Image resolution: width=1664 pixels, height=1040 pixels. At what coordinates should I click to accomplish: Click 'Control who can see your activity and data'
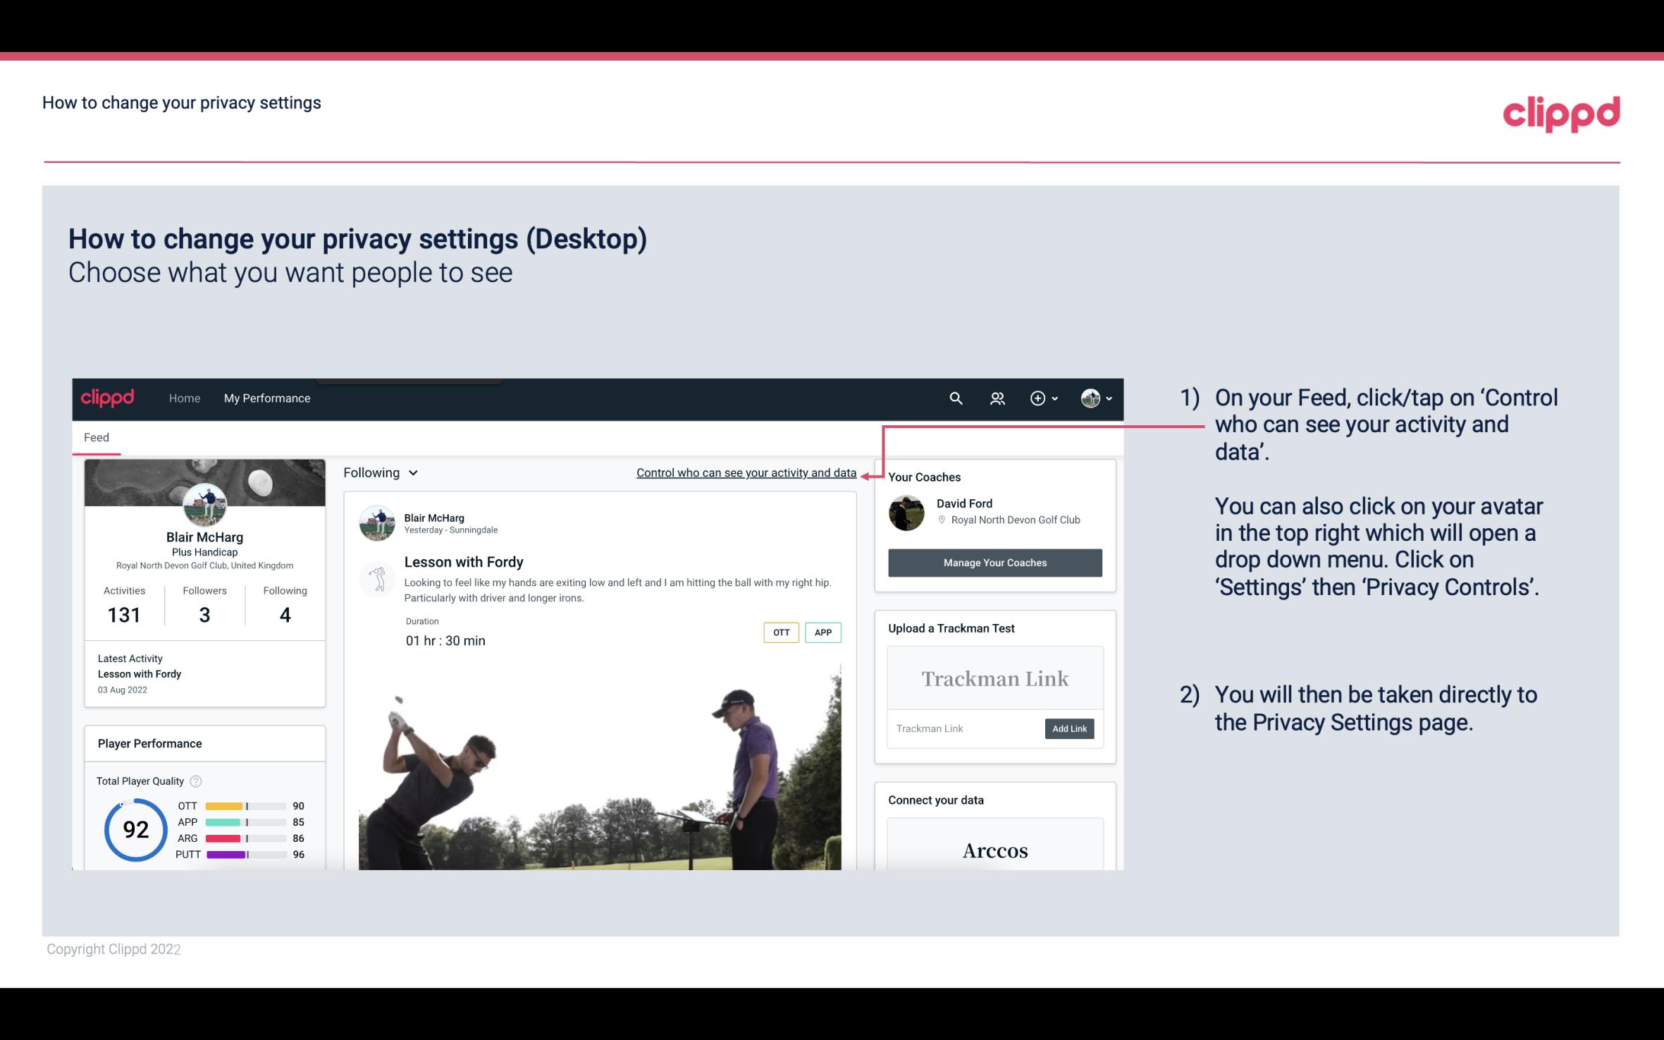coord(745,472)
